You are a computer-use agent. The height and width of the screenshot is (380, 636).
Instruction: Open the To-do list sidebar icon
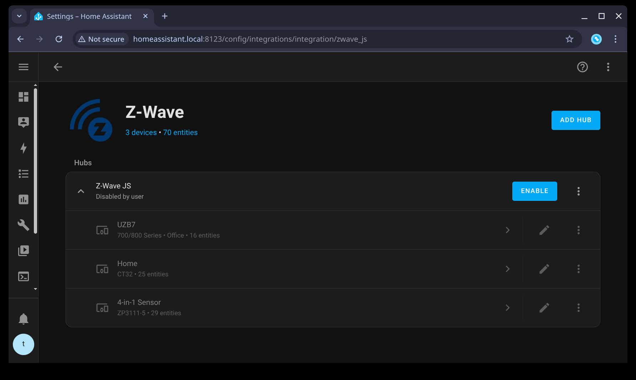pos(24,174)
